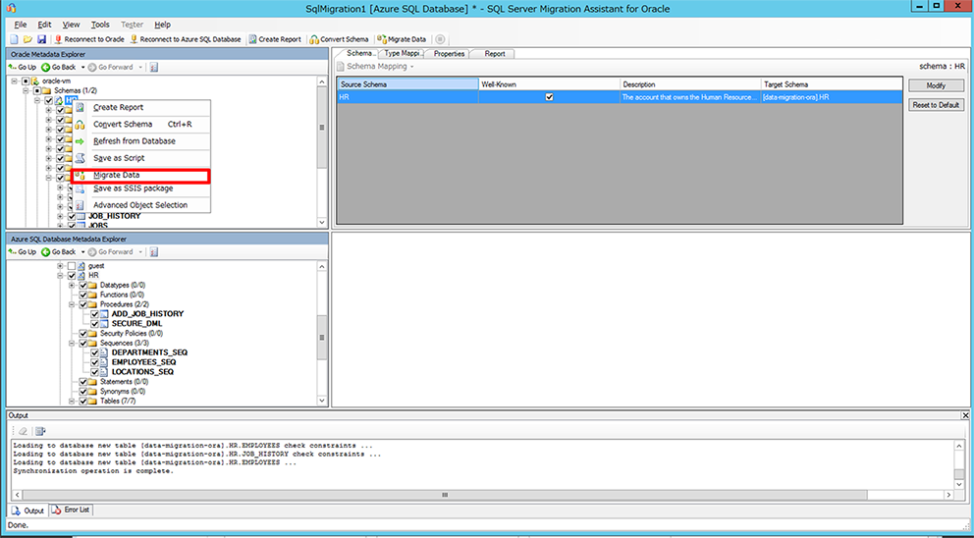Click the New Project toolbar icon
This screenshot has width=974, height=538.
tap(14, 39)
